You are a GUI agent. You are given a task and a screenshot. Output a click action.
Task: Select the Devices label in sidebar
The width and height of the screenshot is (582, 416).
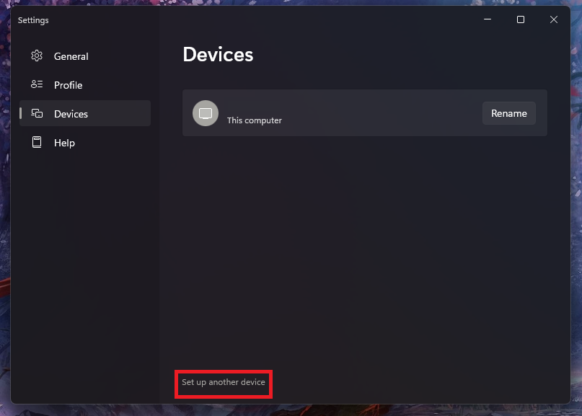71,114
